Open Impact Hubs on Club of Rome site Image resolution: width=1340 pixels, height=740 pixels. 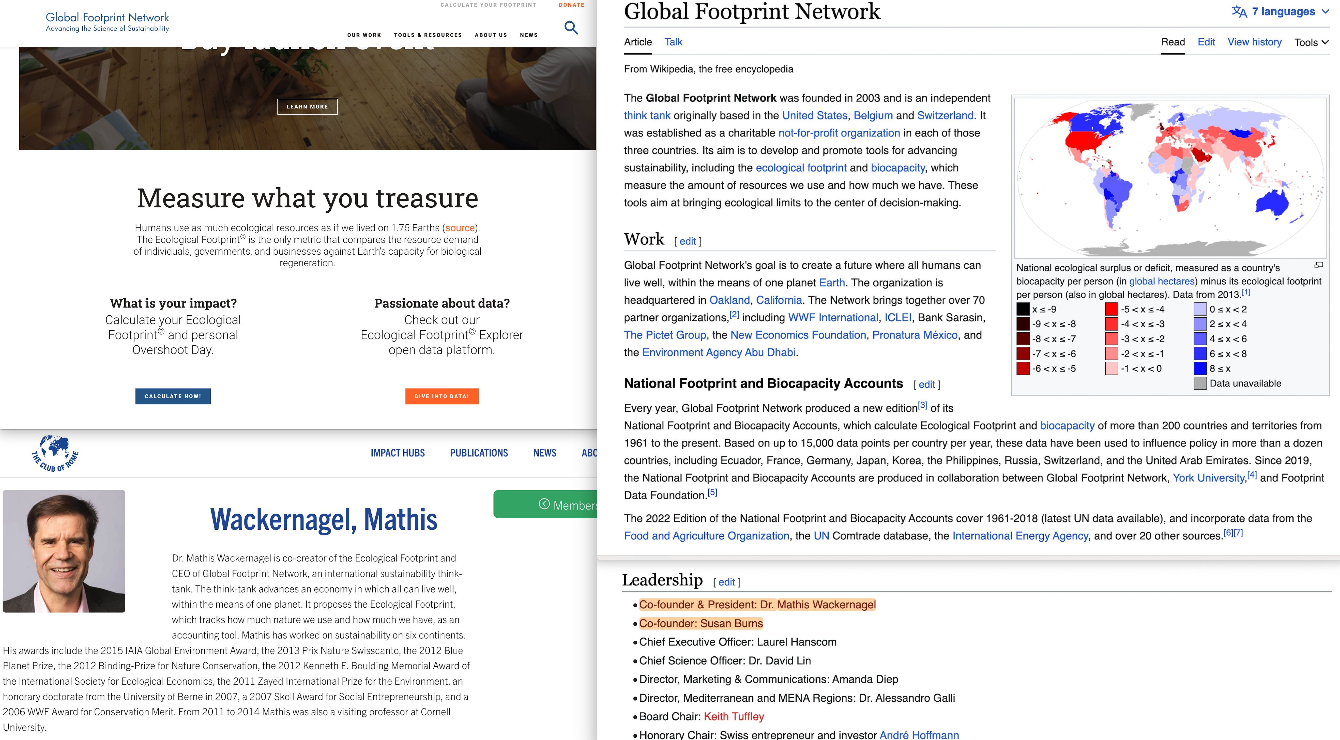[398, 453]
